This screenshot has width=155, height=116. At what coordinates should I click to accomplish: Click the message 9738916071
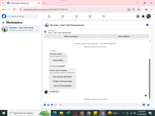[54, 92]
